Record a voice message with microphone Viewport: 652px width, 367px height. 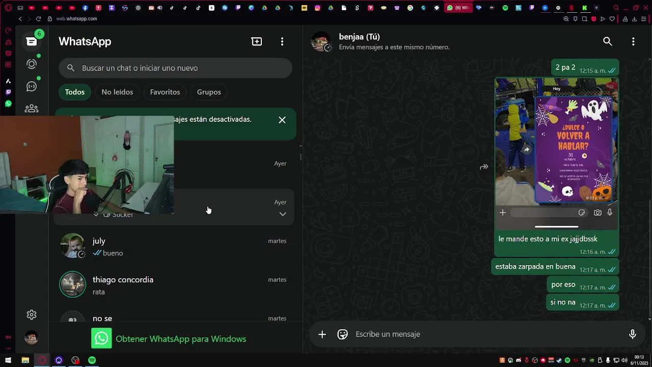(632, 334)
